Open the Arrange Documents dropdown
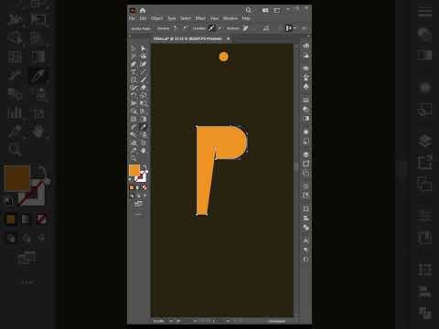 coord(265,10)
